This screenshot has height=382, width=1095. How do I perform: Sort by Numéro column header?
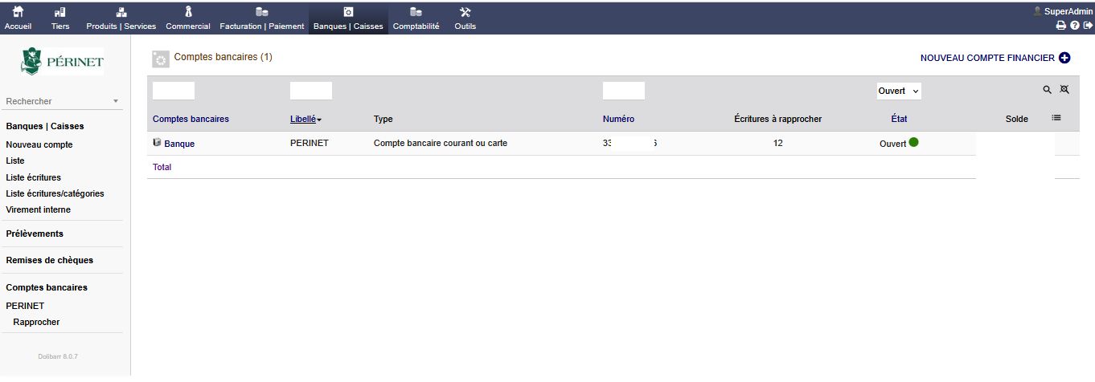(x=618, y=119)
